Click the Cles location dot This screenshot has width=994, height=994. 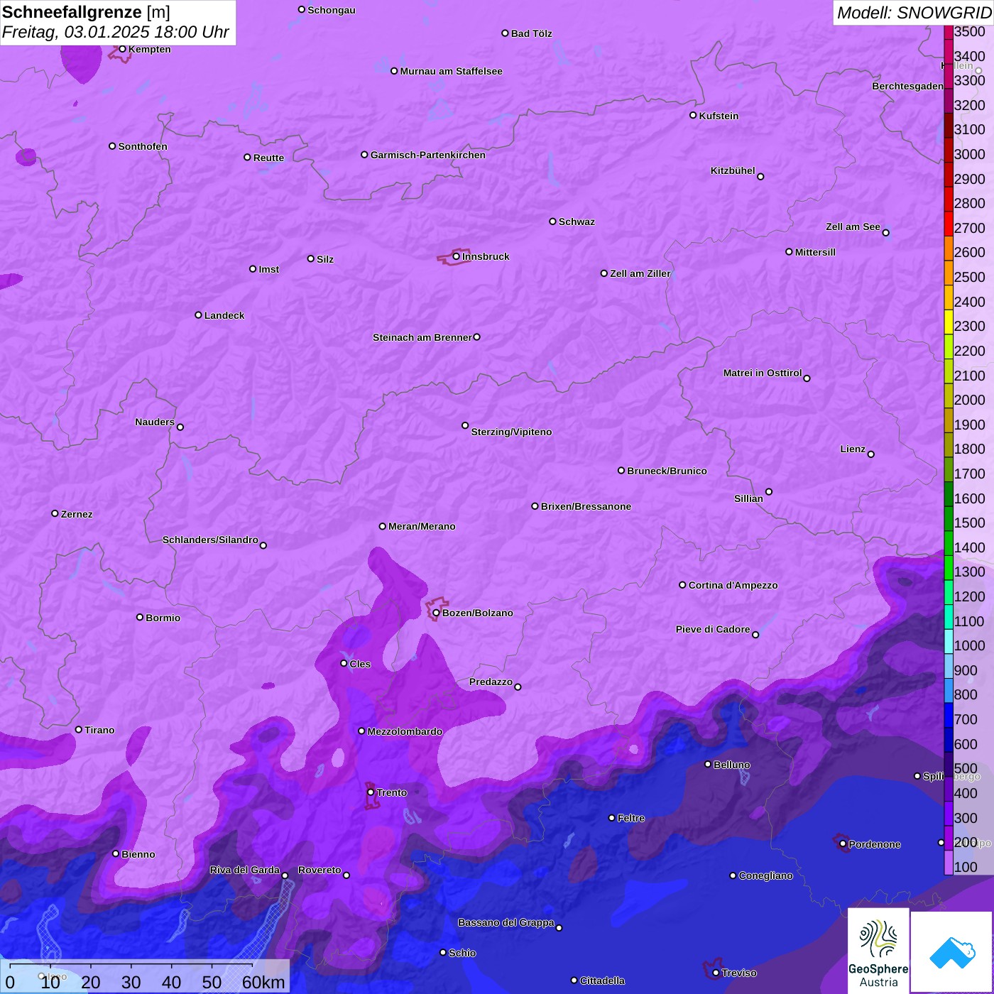[344, 663]
